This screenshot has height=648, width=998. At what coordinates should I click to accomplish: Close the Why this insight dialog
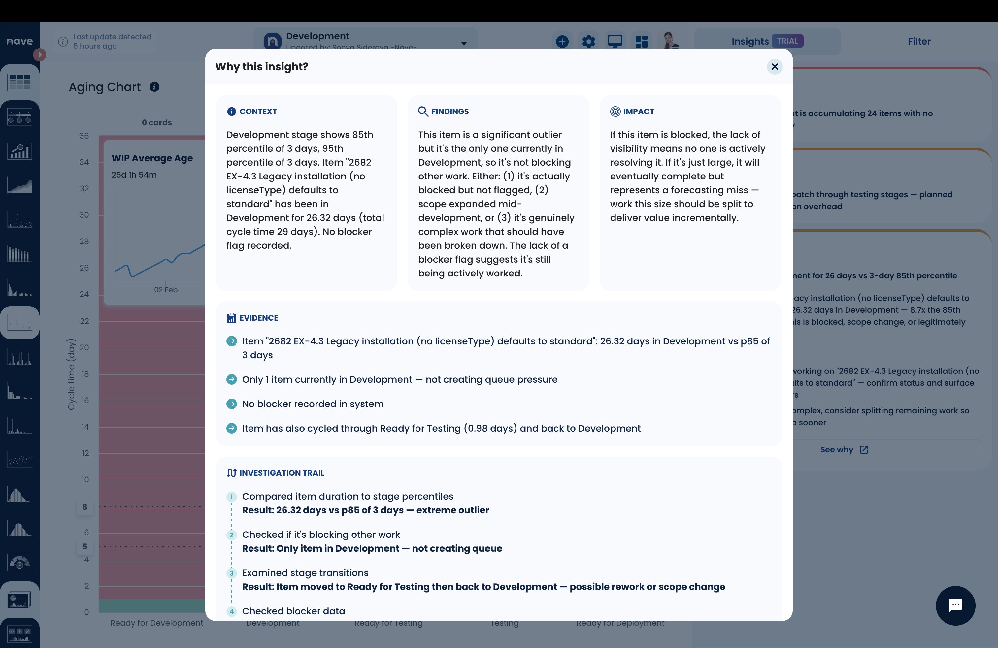coord(775,67)
